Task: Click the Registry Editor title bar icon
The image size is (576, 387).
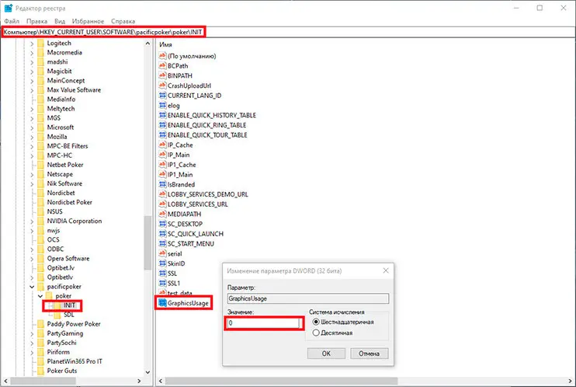Action: point(9,7)
